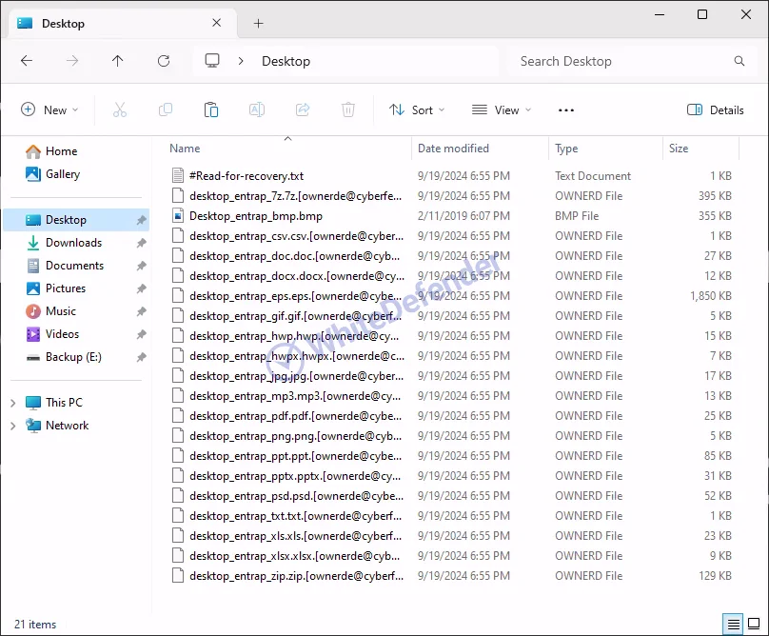Open Downloads in the navigation pane
This screenshot has width=769, height=636.
[x=73, y=243]
